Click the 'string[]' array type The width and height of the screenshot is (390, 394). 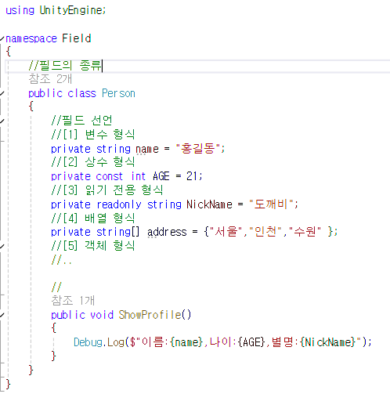click(x=118, y=232)
